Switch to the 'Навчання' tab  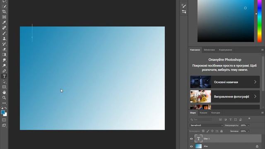point(195,50)
